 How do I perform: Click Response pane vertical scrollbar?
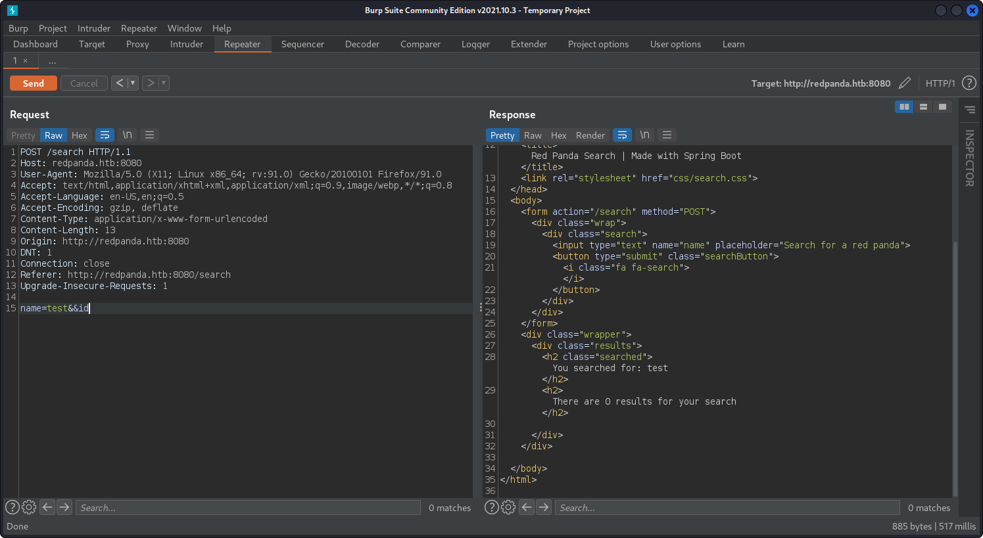coord(955,368)
